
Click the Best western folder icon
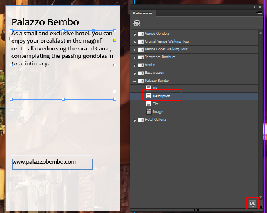click(141, 73)
